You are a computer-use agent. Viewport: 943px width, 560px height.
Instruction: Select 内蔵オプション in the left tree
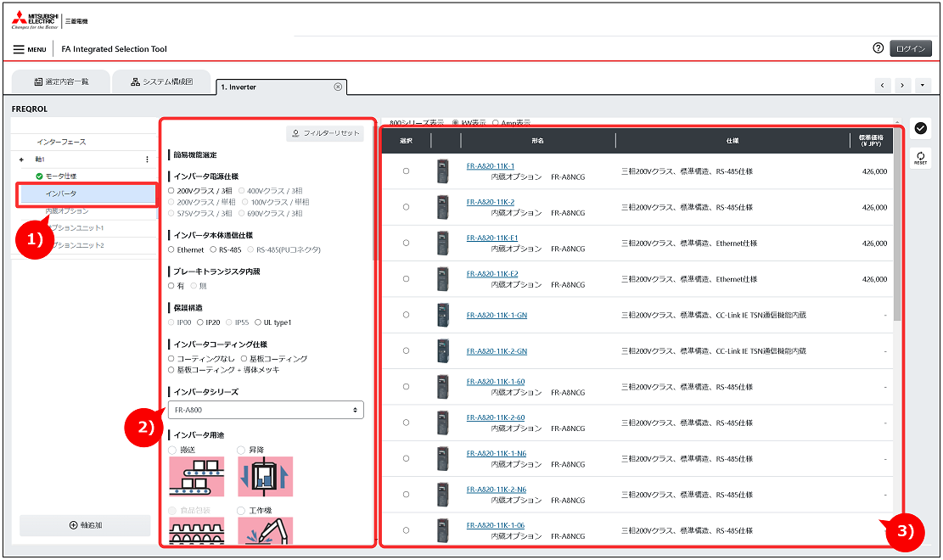(x=67, y=211)
